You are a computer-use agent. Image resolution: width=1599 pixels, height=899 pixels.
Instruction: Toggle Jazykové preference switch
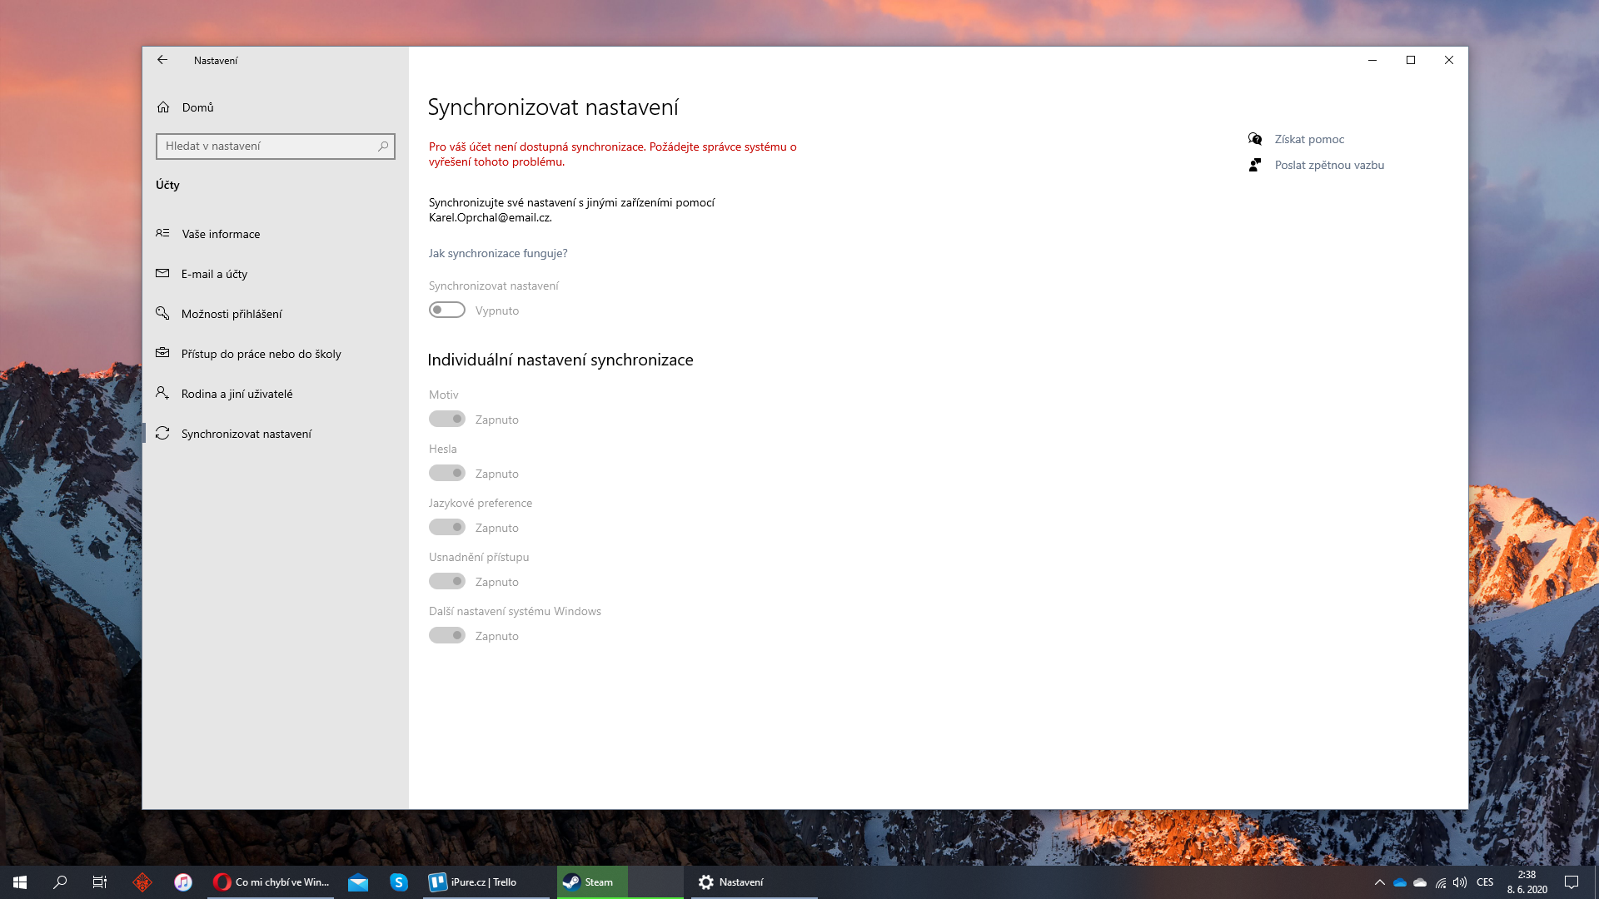(x=447, y=528)
